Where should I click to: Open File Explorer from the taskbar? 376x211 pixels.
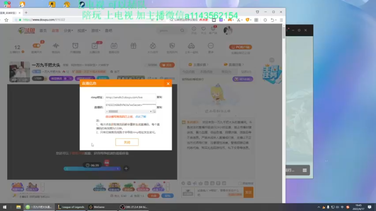pyautogui.click(x=18, y=207)
